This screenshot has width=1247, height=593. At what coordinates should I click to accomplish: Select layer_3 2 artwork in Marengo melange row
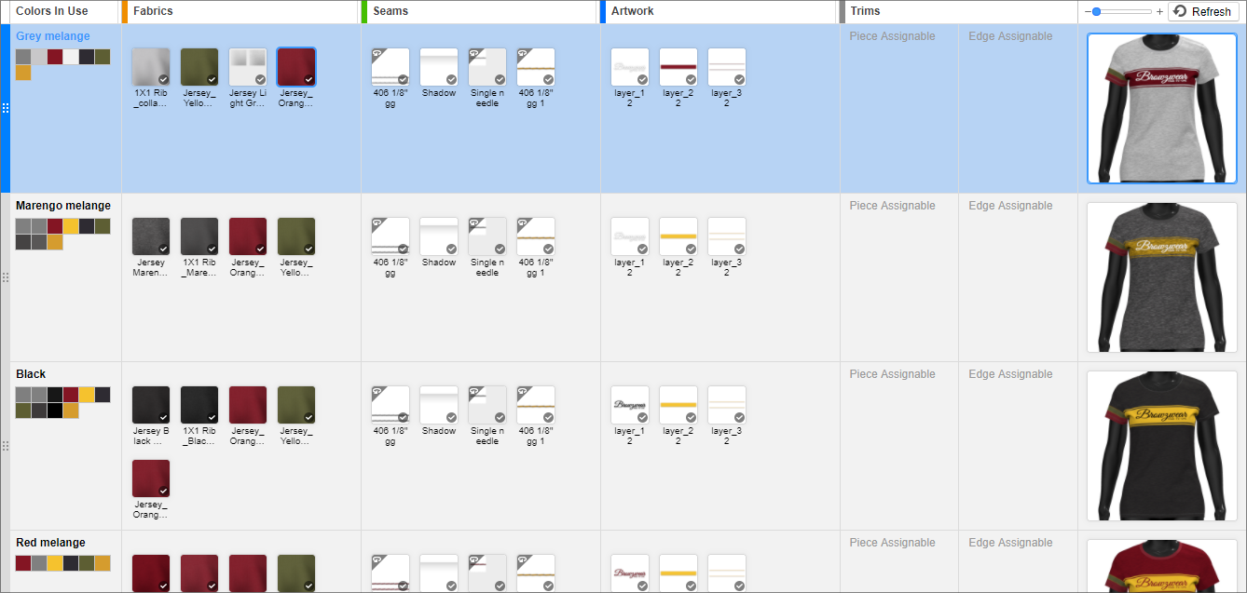(x=727, y=236)
